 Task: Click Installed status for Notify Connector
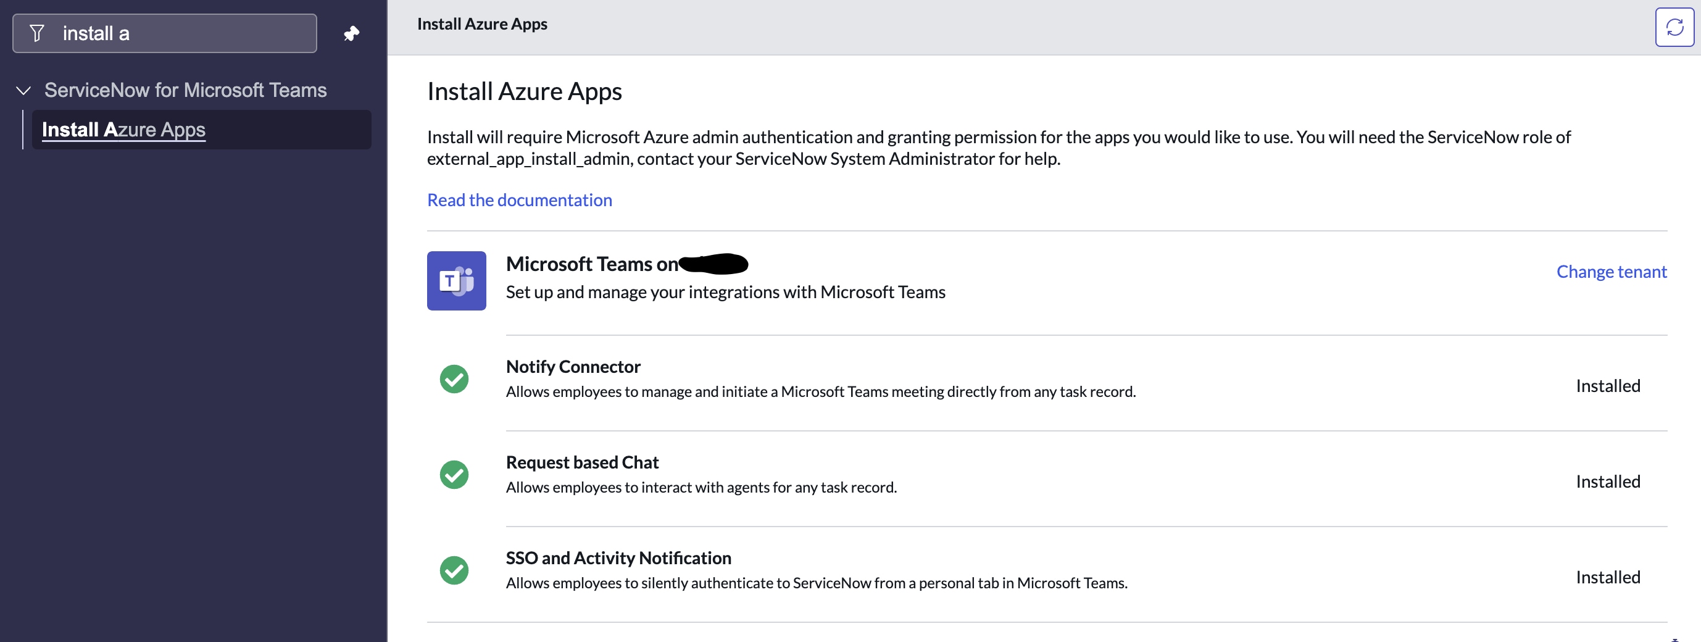pos(1607,386)
